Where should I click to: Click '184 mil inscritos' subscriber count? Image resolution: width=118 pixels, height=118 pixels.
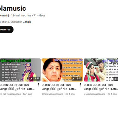click(x=21, y=15)
